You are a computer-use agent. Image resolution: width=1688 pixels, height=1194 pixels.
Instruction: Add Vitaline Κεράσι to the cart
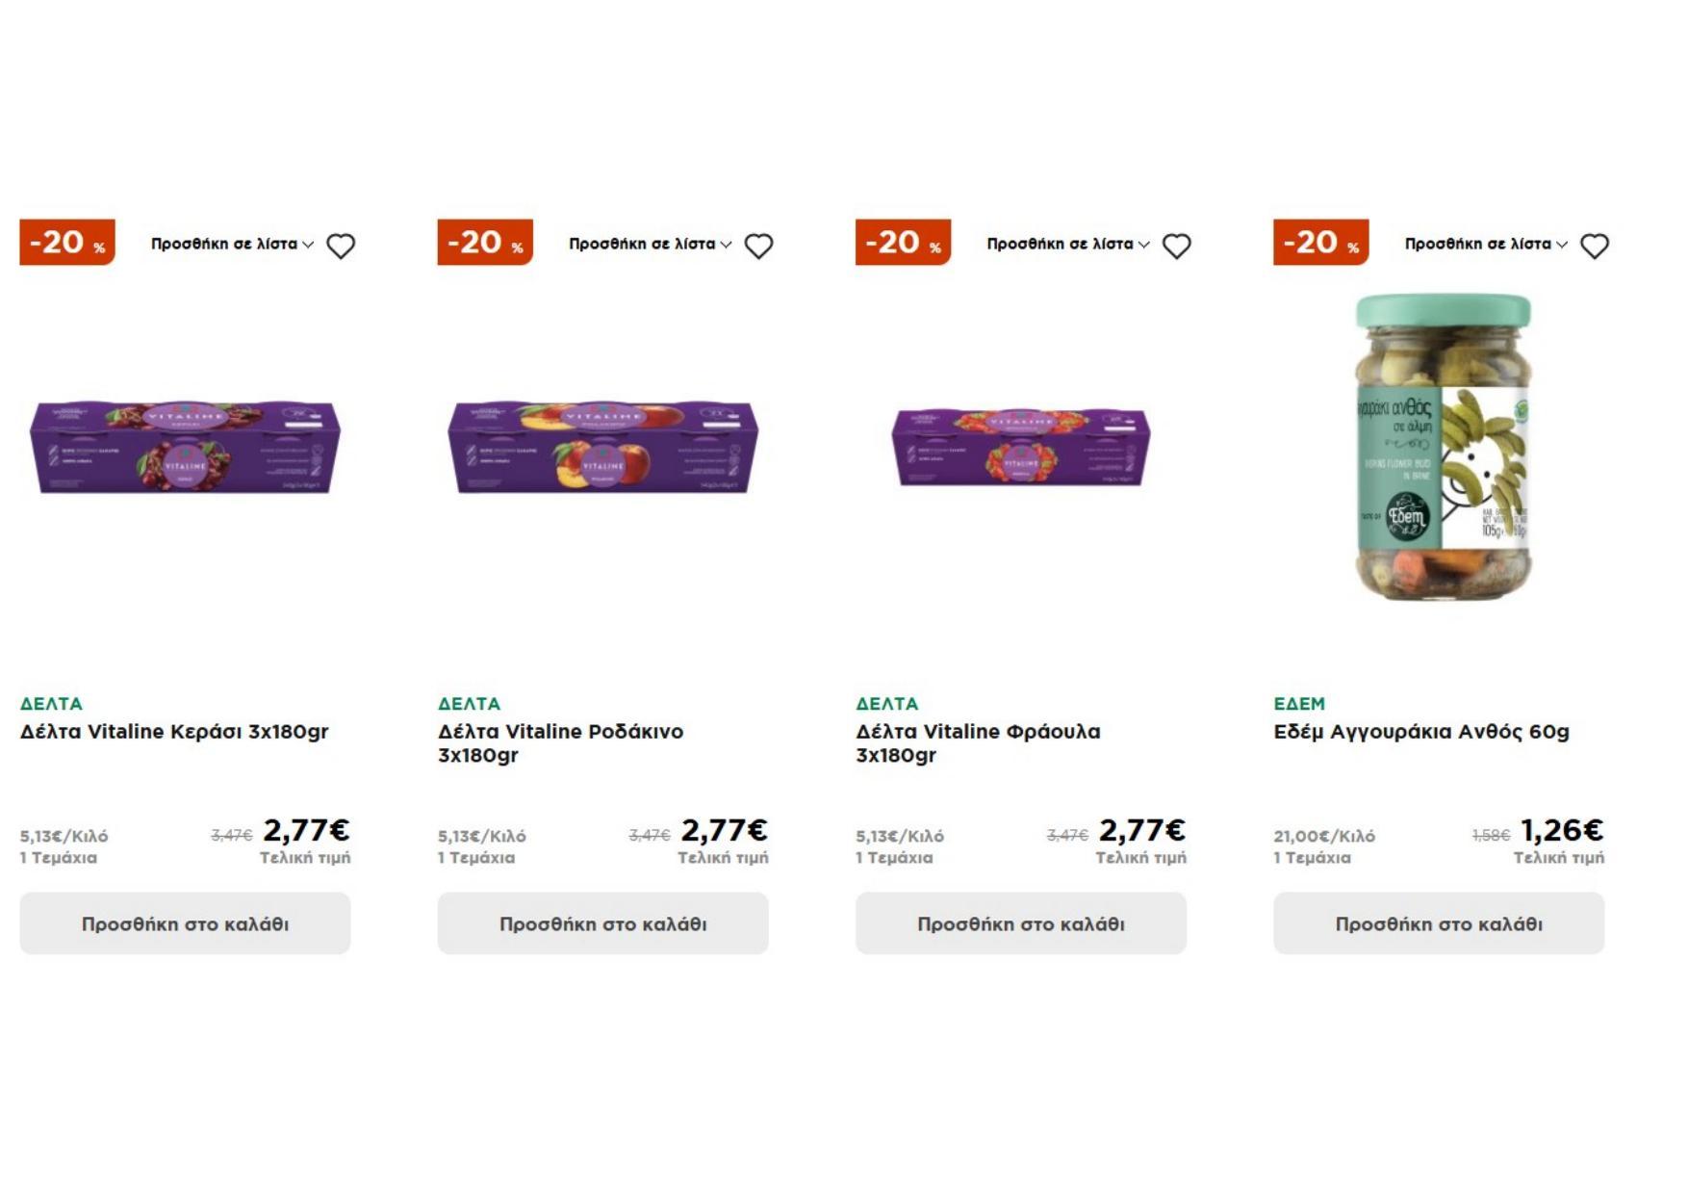point(185,923)
